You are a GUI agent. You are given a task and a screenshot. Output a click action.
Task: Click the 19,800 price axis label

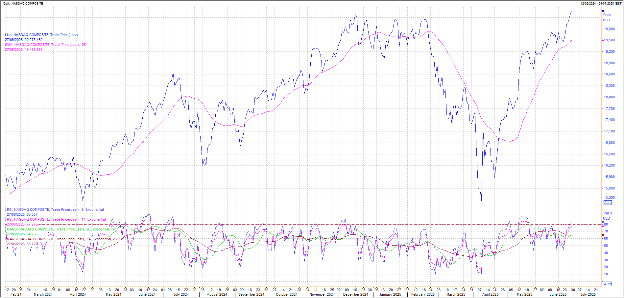click(610, 29)
